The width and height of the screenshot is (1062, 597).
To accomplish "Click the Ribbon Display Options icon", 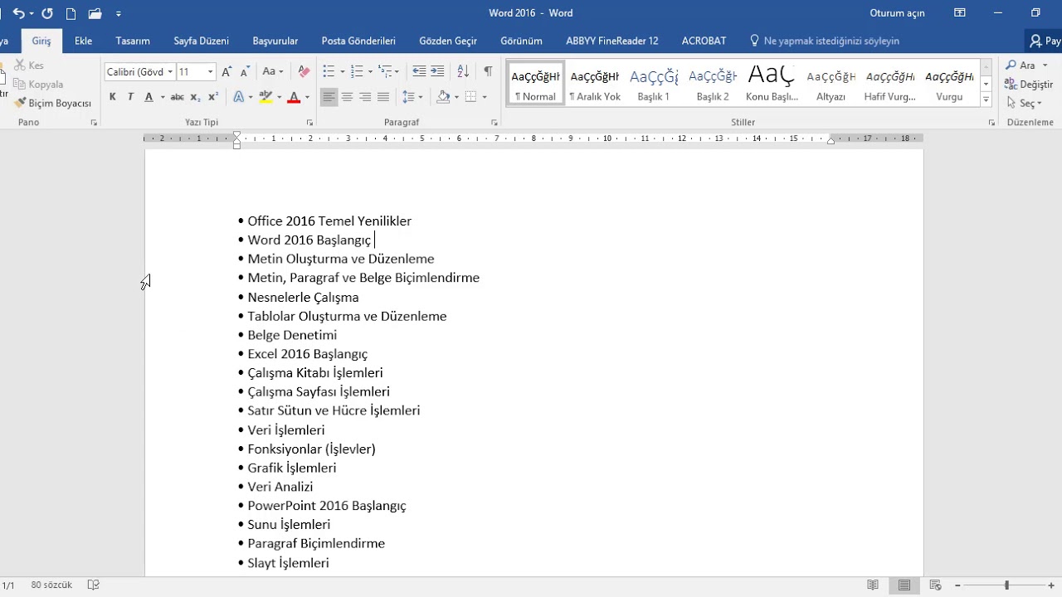I will tap(960, 13).
